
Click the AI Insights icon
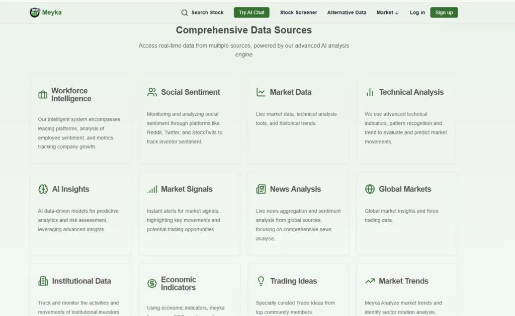click(43, 189)
